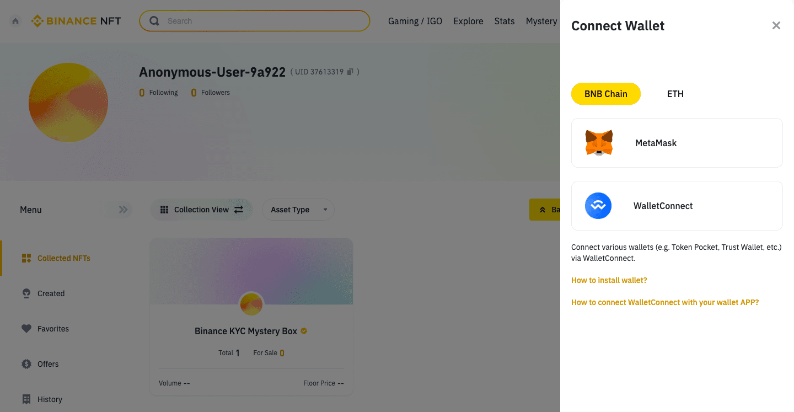This screenshot has width=794, height=412.
Task: Open the Created section icon
Action: tap(26, 293)
